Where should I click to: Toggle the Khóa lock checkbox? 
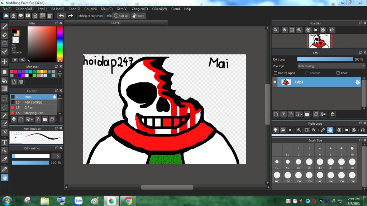coord(338,73)
